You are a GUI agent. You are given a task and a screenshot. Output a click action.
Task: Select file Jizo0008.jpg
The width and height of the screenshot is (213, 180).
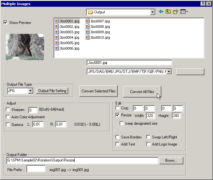98,27
